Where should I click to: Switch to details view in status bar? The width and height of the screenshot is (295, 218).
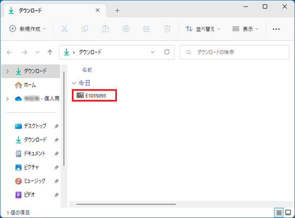[279, 213]
